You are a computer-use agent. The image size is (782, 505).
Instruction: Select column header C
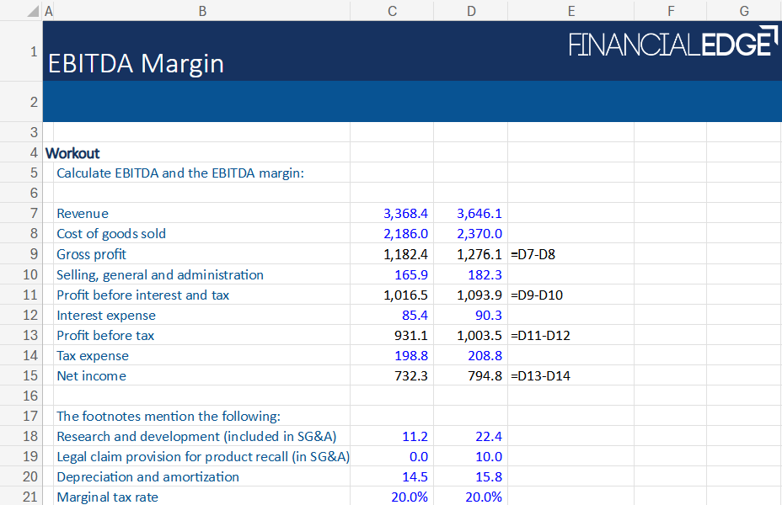click(391, 11)
